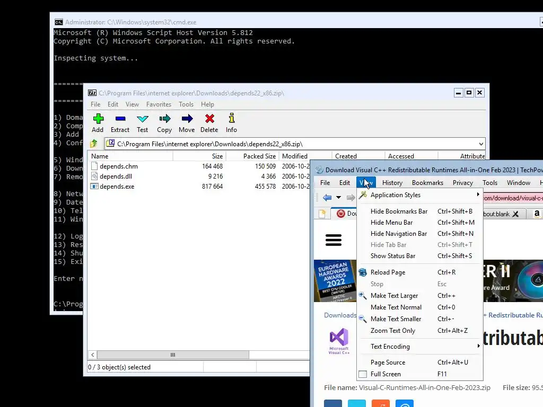Click the Move icon in 7-Zip
This screenshot has width=543, height=407.
pos(187,119)
